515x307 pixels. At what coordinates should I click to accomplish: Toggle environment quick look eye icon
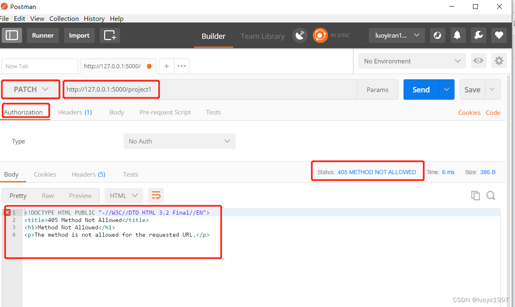(478, 61)
